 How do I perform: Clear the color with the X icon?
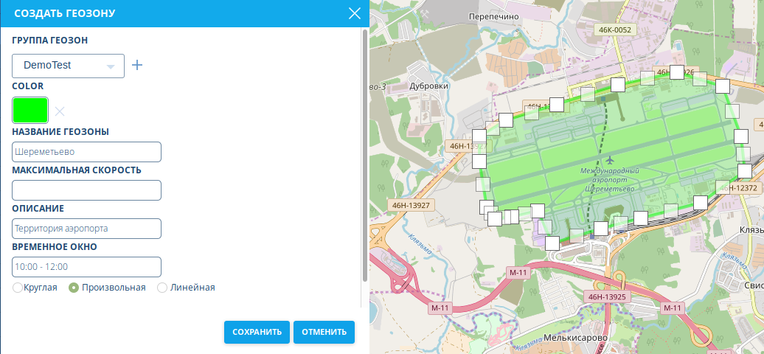60,111
